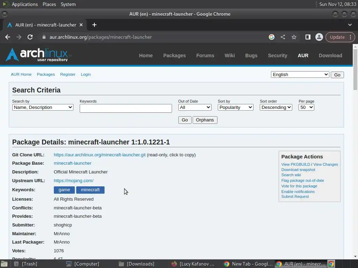Open the Google icon in the address bar
The width and height of the screenshot is (358, 268).
pyautogui.click(x=271, y=37)
